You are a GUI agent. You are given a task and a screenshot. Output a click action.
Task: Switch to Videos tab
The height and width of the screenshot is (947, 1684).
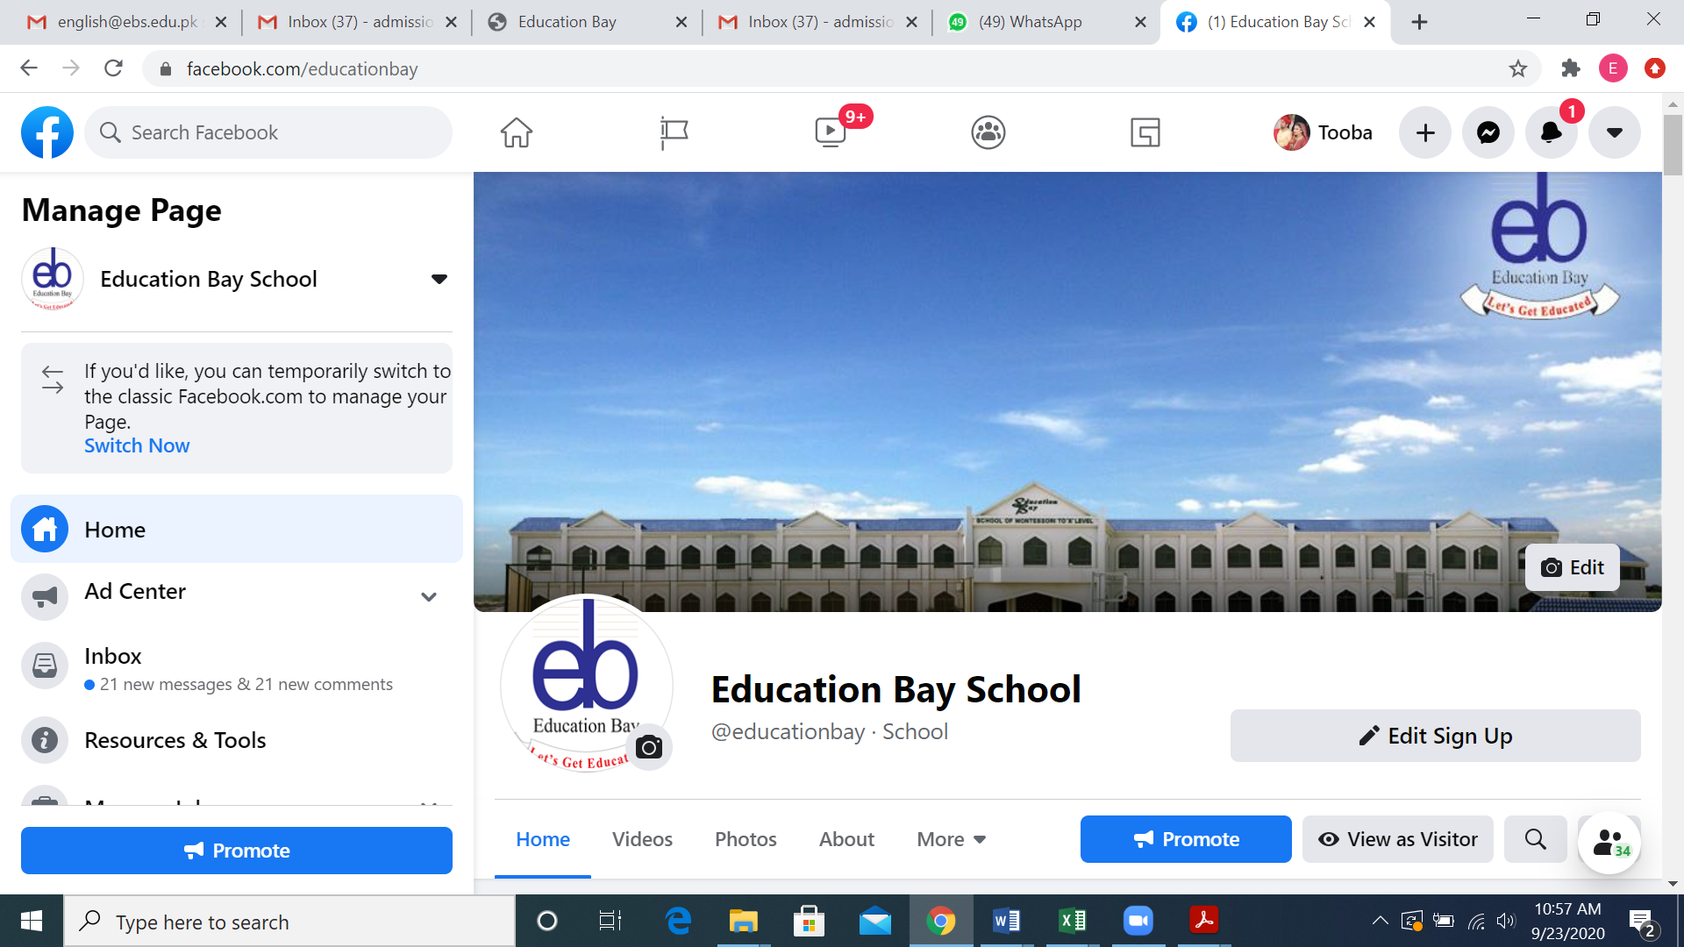coord(642,839)
